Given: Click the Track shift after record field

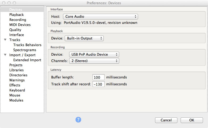Looking at the screenshot, I should (98, 84).
